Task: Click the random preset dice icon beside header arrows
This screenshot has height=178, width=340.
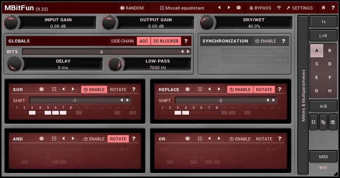Action: pyautogui.click(x=238, y=8)
